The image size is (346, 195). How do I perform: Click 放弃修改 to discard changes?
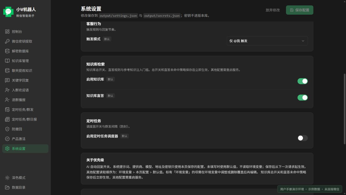pyautogui.click(x=272, y=10)
